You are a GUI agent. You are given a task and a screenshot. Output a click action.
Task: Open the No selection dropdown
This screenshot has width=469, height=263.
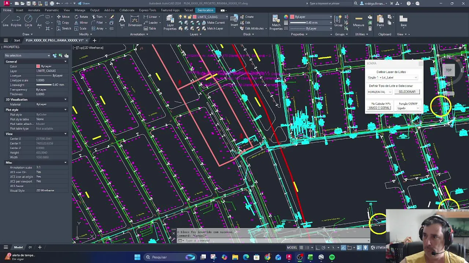(27, 56)
